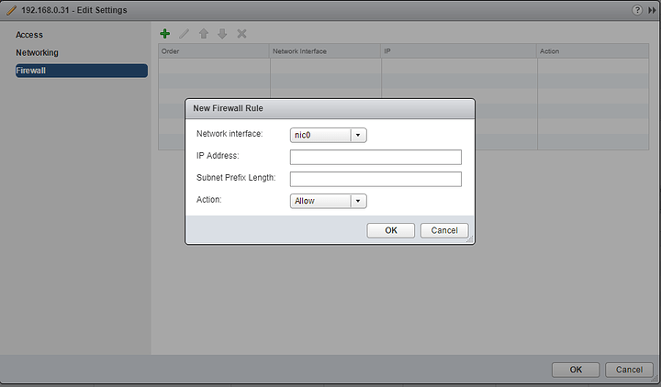This screenshot has width=661, height=387.
Task: Click the Subnet Prefix Length input field
Action: click(375, 179)
